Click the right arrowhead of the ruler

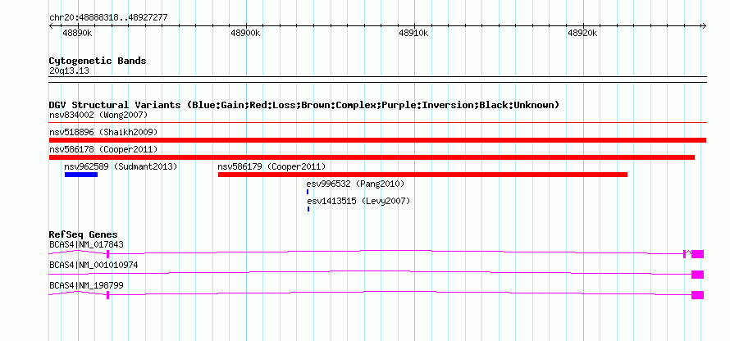704,26
